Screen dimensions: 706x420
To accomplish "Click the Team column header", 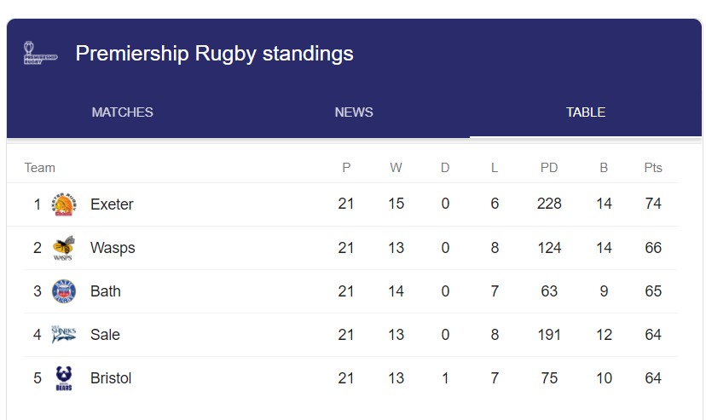I will 40,168.
